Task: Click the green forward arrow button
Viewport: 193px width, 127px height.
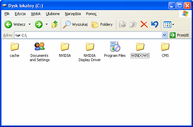Action: click(39, 24)
